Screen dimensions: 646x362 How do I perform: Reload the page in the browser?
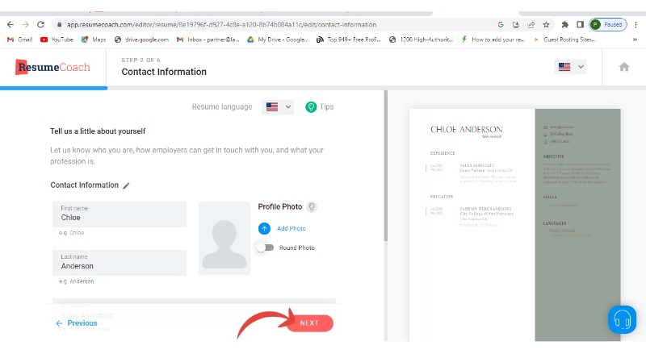point(40,24)
